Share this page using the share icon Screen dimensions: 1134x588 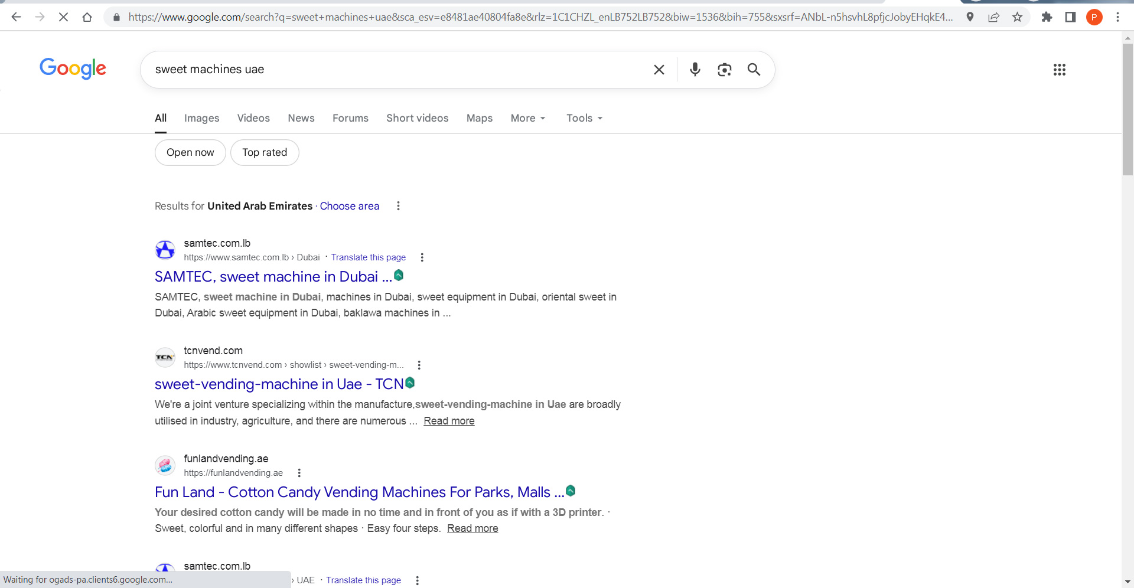coord(993,17)
